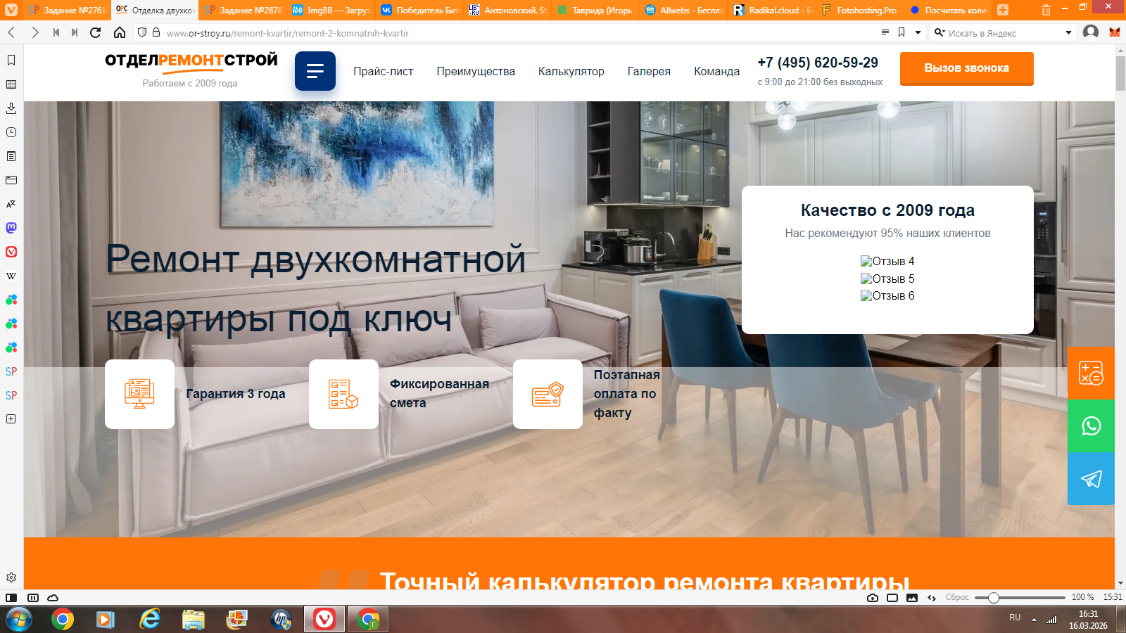Capture the page with camera icon

click(x=873, y=598)
